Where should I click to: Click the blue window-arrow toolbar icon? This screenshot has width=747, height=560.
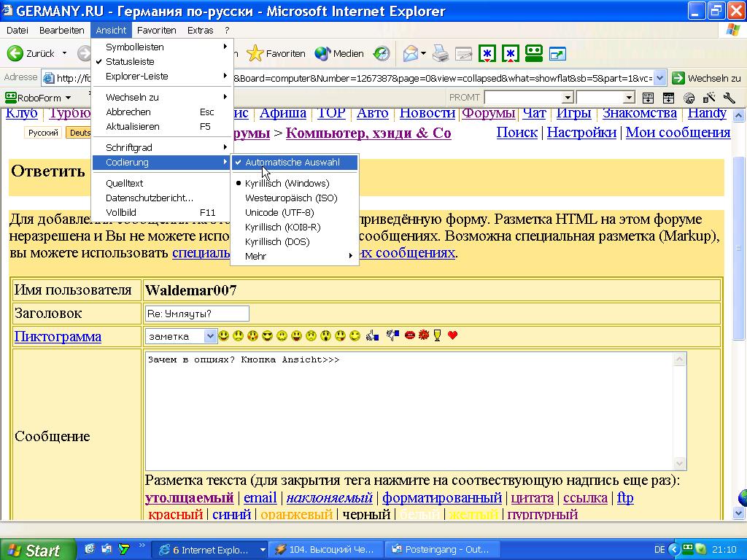point(557,53)
